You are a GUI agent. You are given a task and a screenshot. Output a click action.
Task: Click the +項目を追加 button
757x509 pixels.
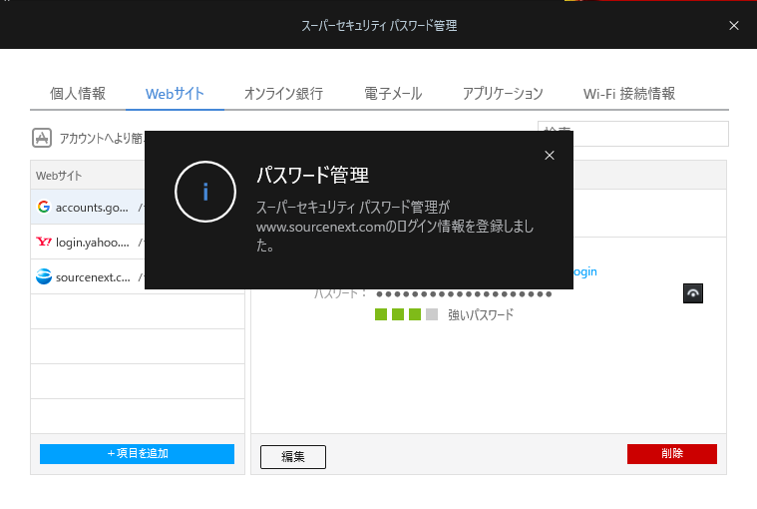click(137, 454)
